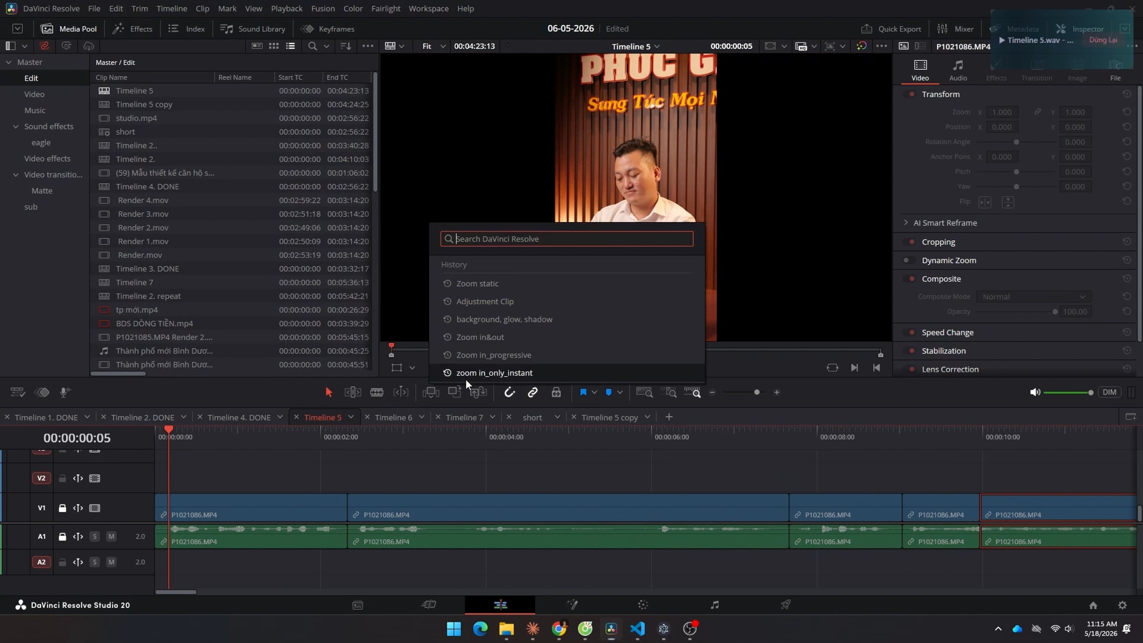
Task: Adjust the monitor volume slider
Action: [1068, 392]
